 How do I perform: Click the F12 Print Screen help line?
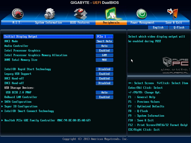tap(158, 125)
